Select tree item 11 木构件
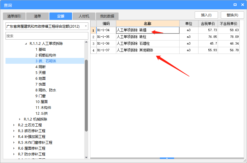247x163 pixels. tap(43, 108)
